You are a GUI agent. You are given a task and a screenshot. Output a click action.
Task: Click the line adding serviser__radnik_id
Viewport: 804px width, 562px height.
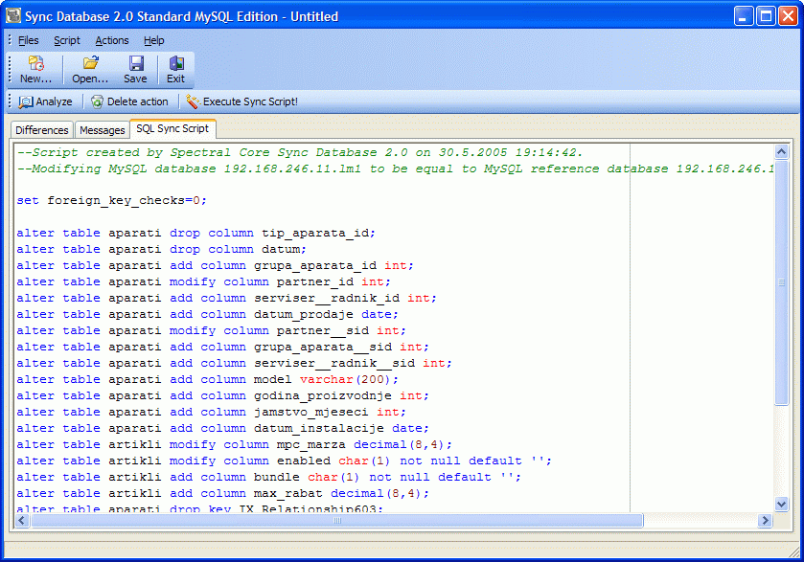click(x=227, y=299)
